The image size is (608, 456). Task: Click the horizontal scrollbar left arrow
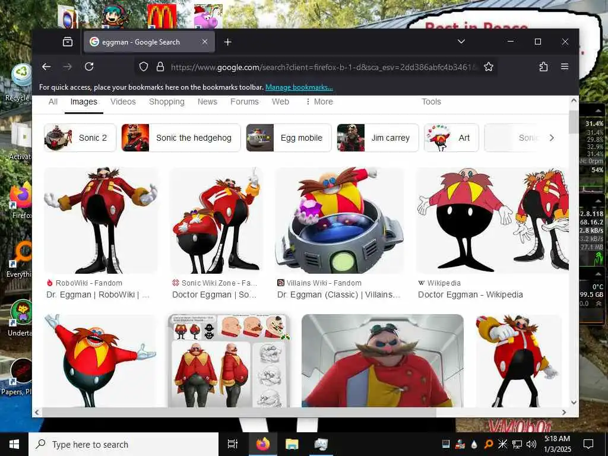point(37,412)
